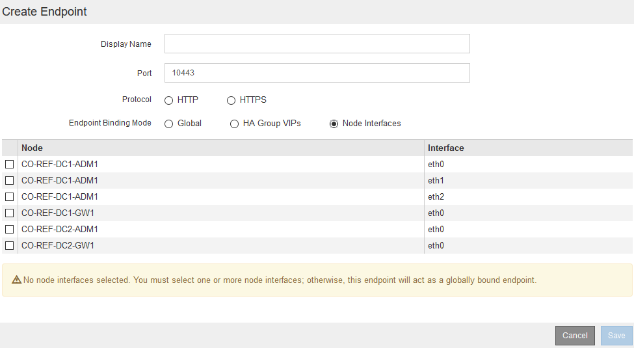Click the CO-REF-DC1-GW1 node row text
Image resolution: width=634 pixels, height=348 pixels.
[x=58, y=213]
